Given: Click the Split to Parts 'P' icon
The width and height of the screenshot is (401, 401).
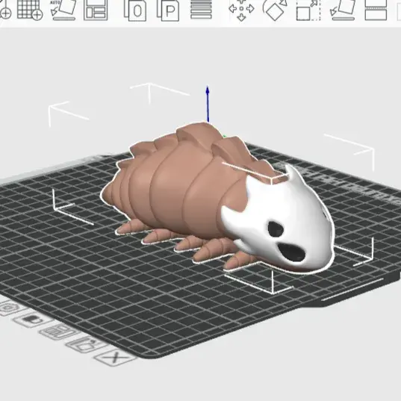Looking at the screenshot, I should tap(168, 10).
